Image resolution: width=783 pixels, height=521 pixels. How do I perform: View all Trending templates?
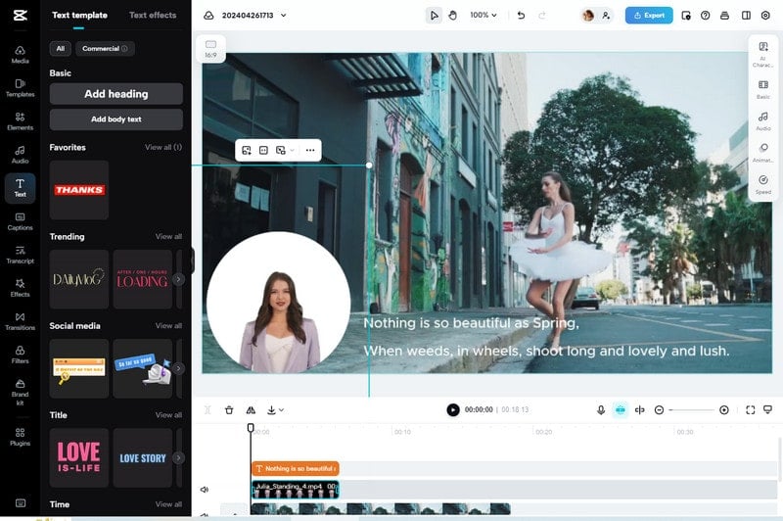click(168, 236)
